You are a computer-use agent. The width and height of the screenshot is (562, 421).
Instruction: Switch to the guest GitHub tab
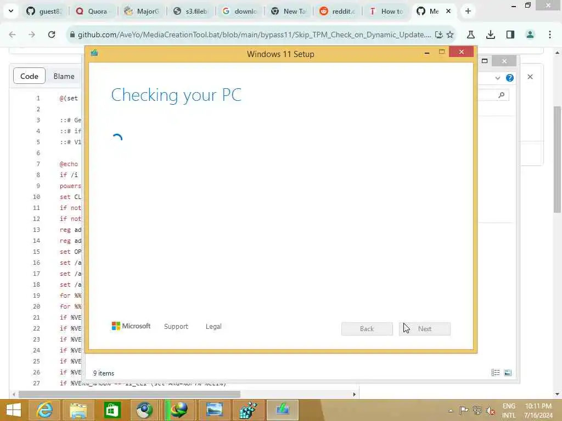coord(43,11)
